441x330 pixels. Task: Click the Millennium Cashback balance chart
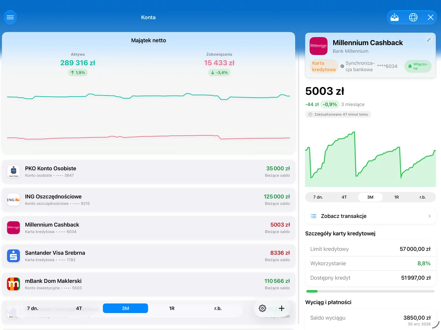pos(370,159)
